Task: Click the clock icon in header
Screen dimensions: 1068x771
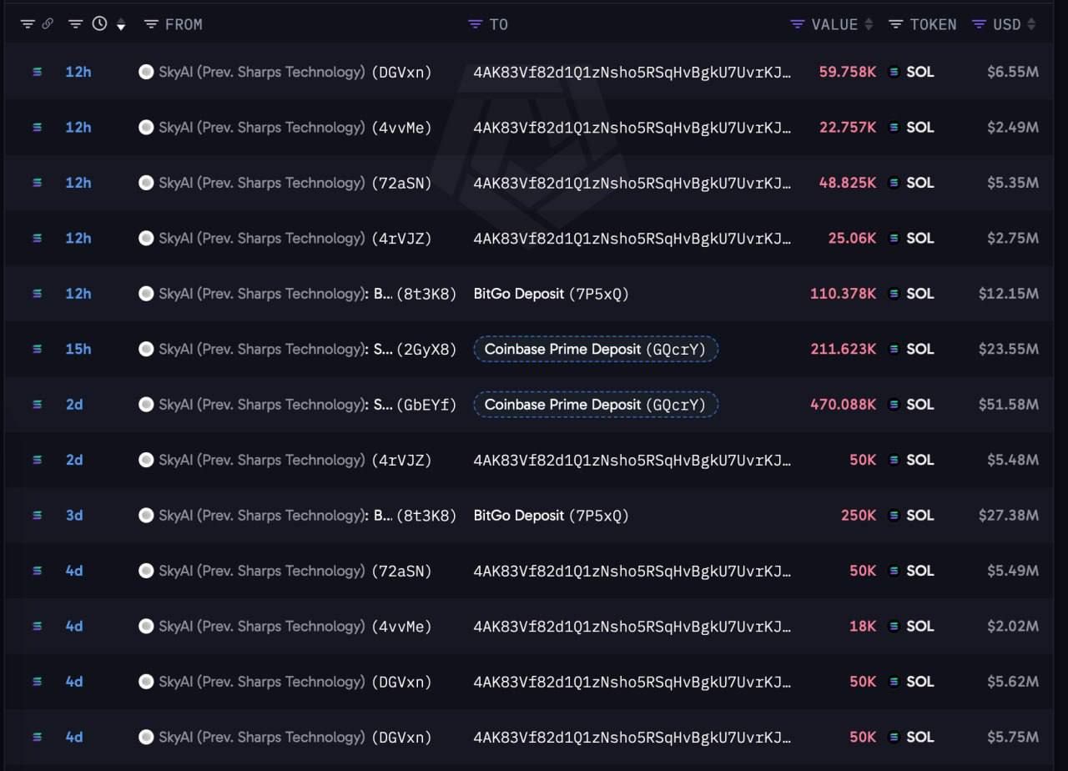Action: coord(99,24)
